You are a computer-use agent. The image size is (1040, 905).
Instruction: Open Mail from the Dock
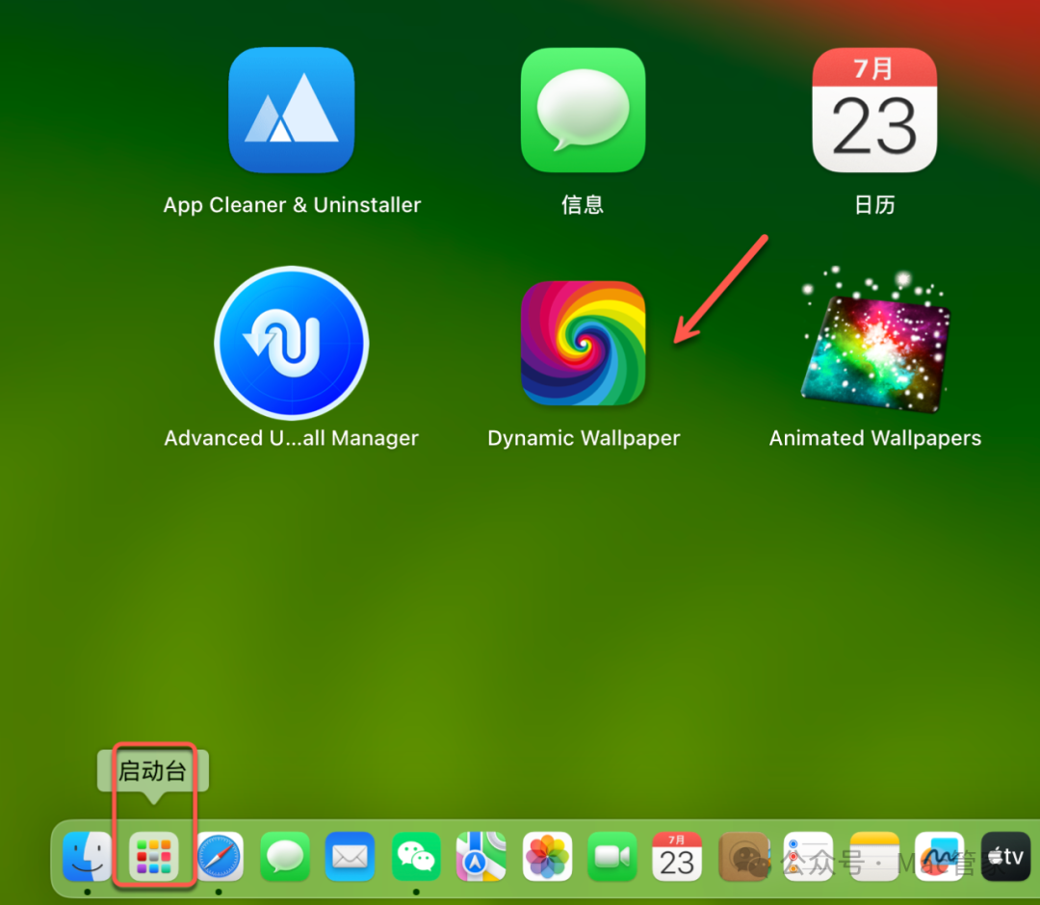click(351, 856)
